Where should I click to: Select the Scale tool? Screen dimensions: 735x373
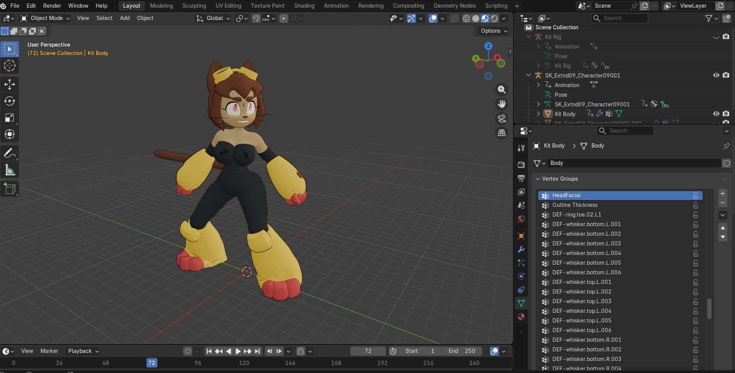point(10,118)
